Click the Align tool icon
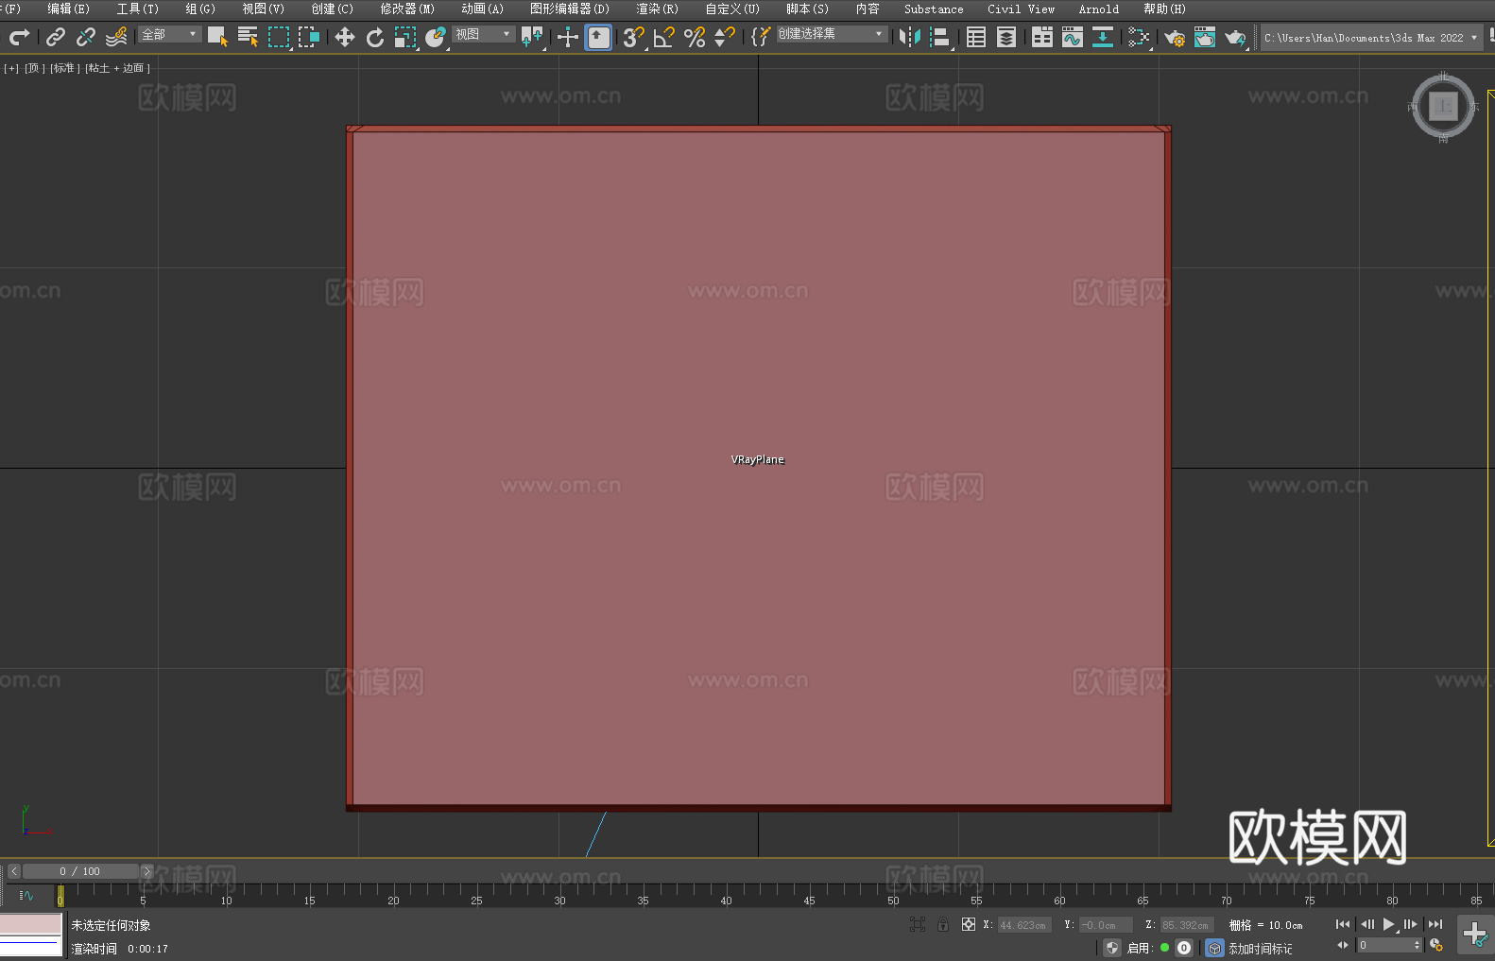 pos(940,37)
